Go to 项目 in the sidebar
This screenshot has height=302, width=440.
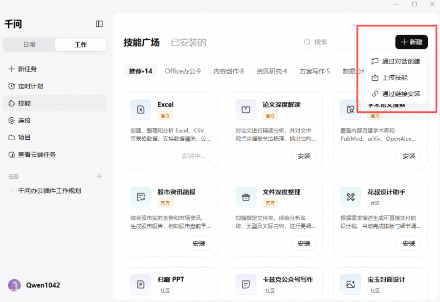(x=55, y=137)
